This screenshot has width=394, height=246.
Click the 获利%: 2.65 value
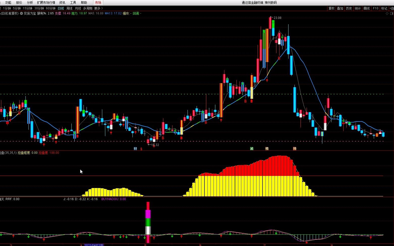(x=45, y=13)
